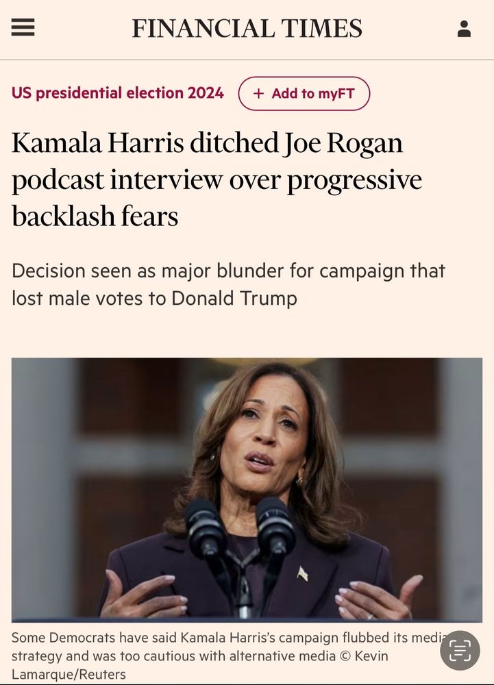
Task: Tap the text scan floating icon
Action: (460, 650)
